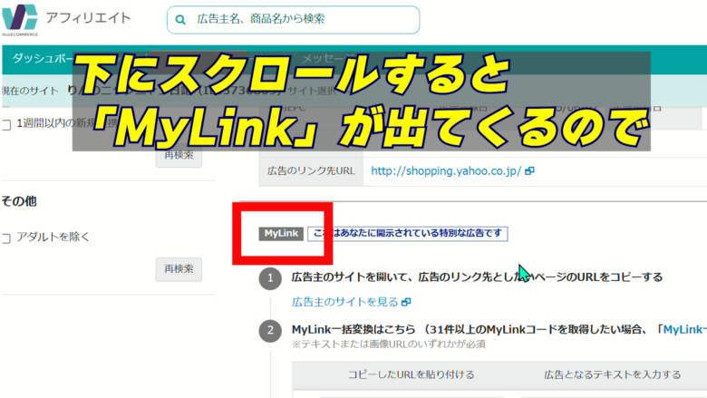Open the ダッシュボード tab
Screen dimensions: 707x398
click(41, 59)
